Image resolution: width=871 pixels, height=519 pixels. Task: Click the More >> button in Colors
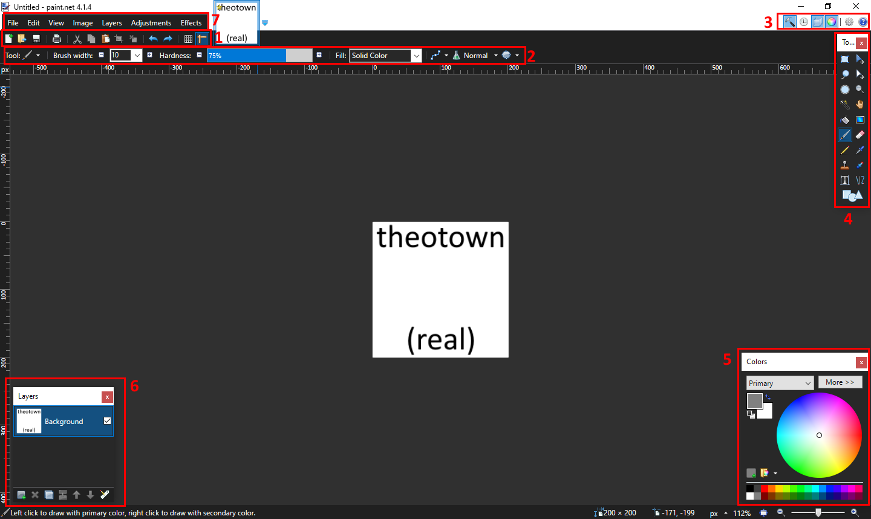coord(840,382)
